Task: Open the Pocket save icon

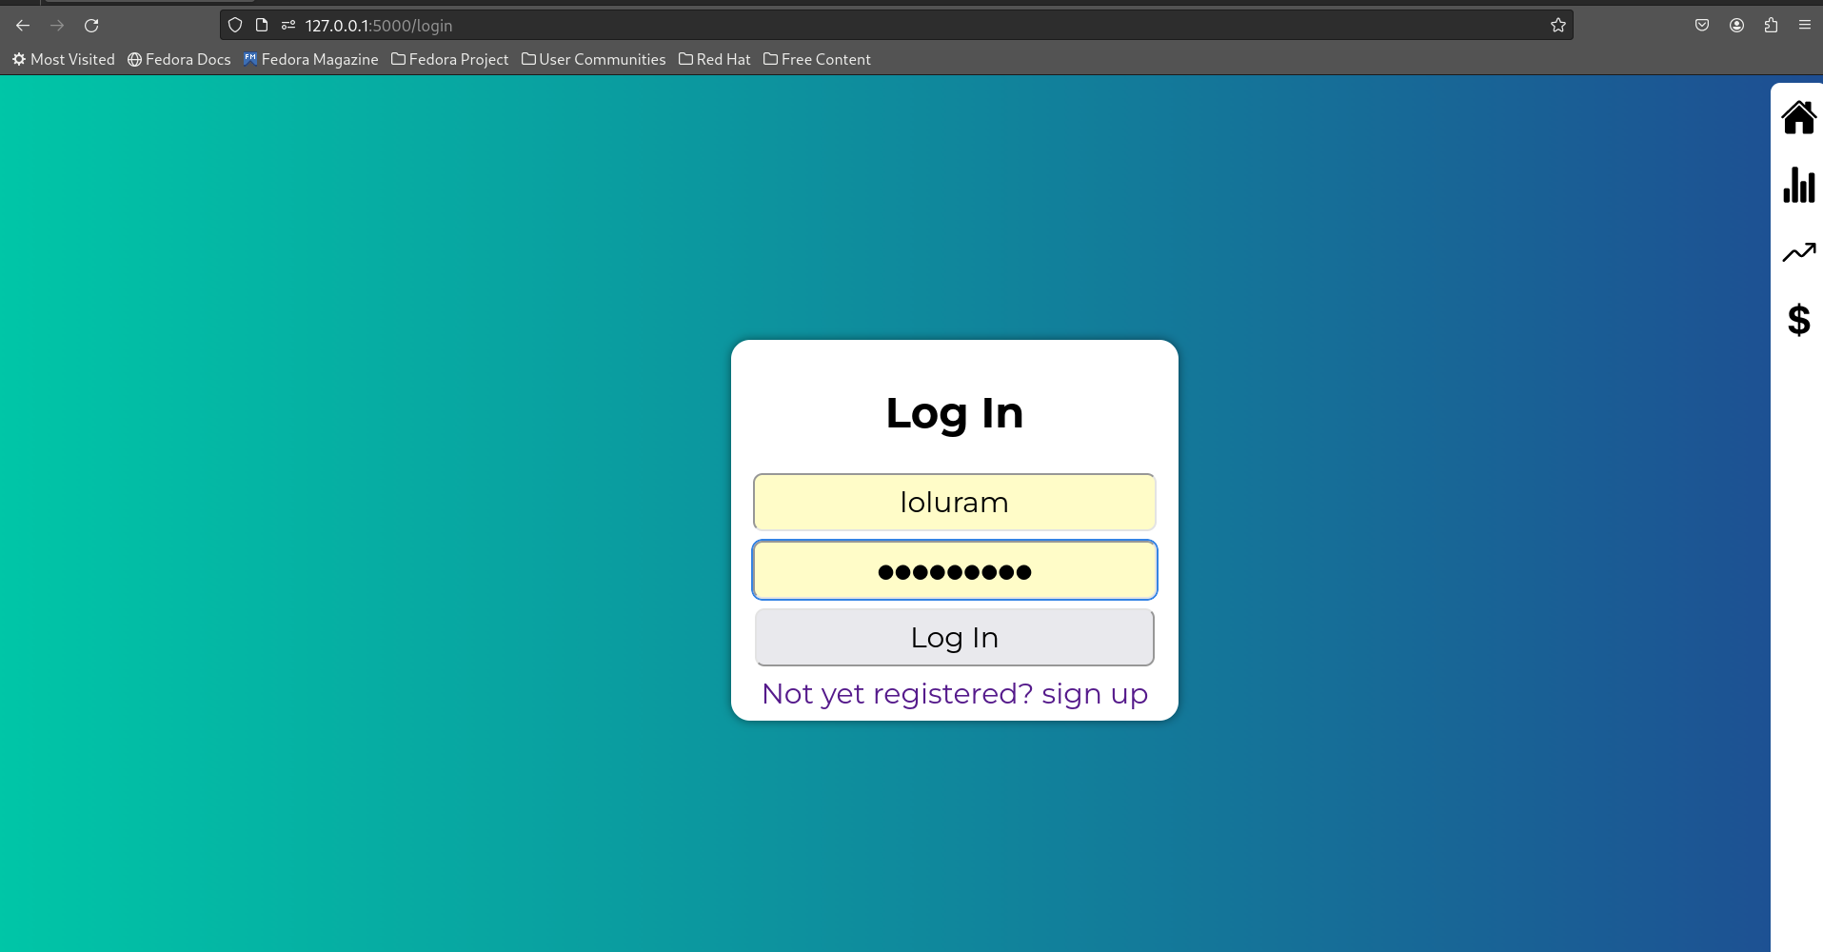Action: (1702, 26)
